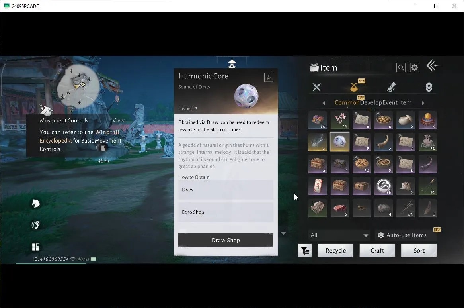Select the purple horn item
Viewport: 464px width, 308px height.
click(428, 164)
